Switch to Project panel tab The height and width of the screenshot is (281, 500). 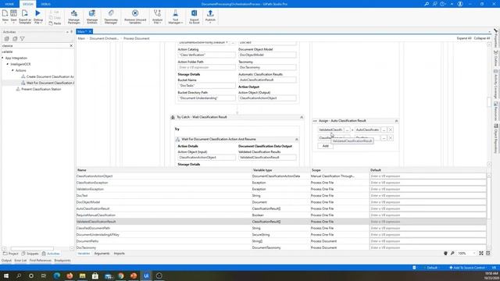coord(10,254)
